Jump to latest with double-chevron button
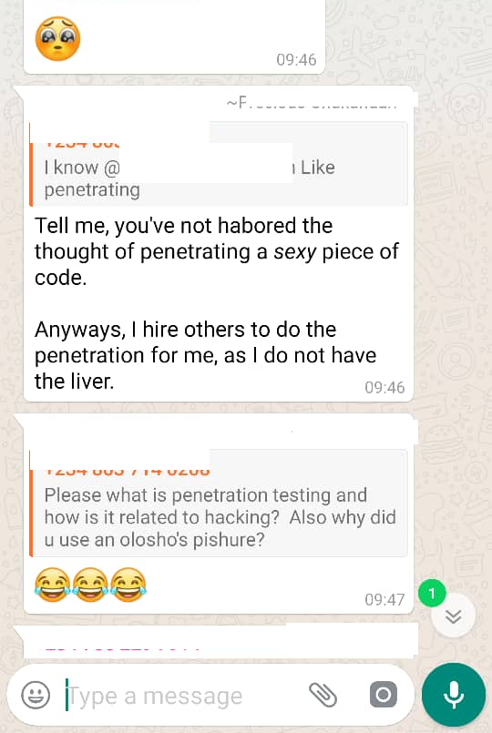Viewport: 492px width, 733px height. [x=453, y=616]
